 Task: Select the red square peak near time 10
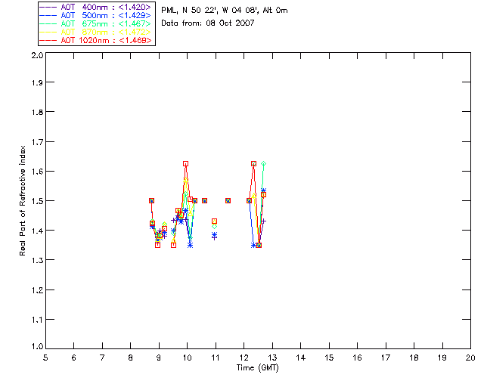(185, 164)
